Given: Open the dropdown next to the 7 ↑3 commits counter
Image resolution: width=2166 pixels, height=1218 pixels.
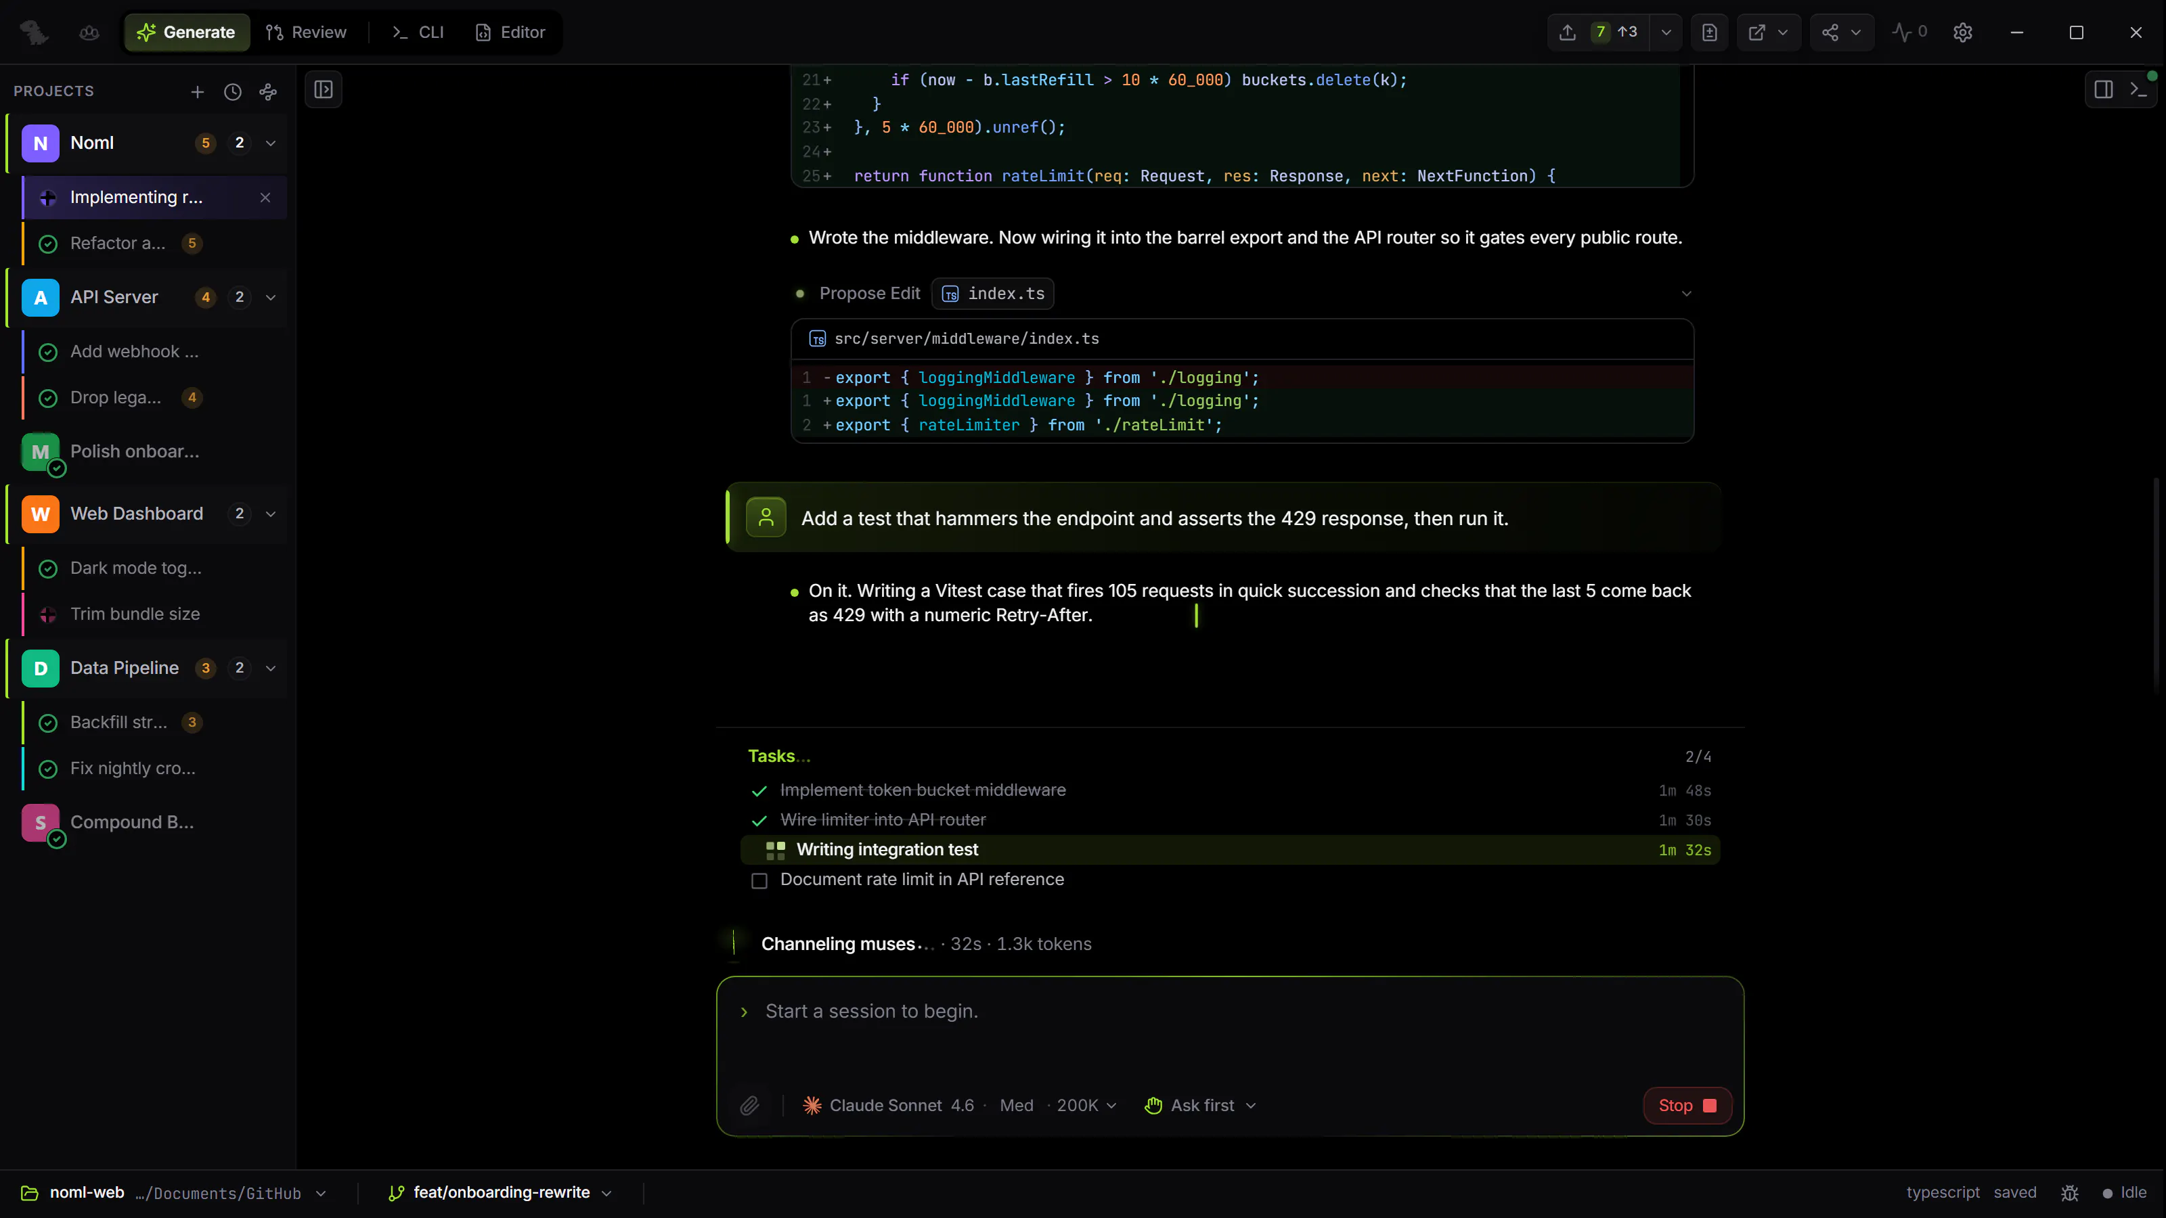Looking at the screenshot, I should 1666,32.
